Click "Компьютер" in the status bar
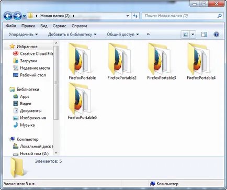The image size is (227, 190). (x=167, y=184)
